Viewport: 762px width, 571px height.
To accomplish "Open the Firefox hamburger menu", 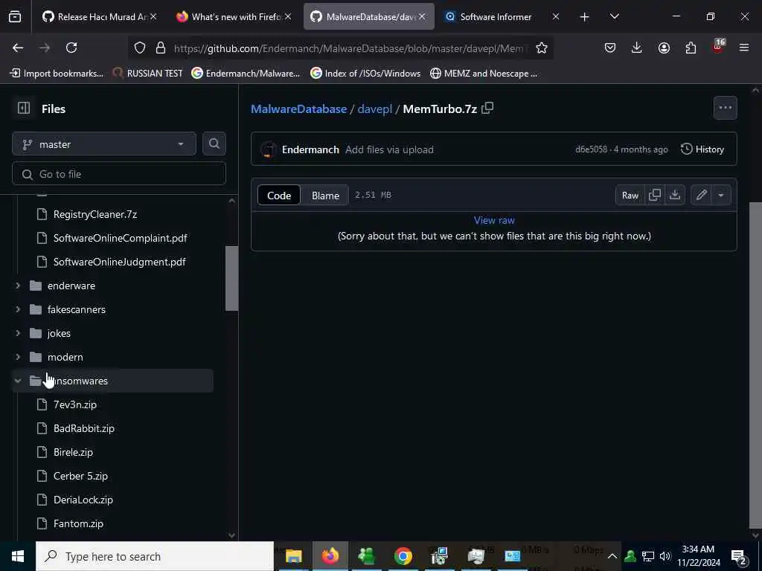I will coord(743,48).
